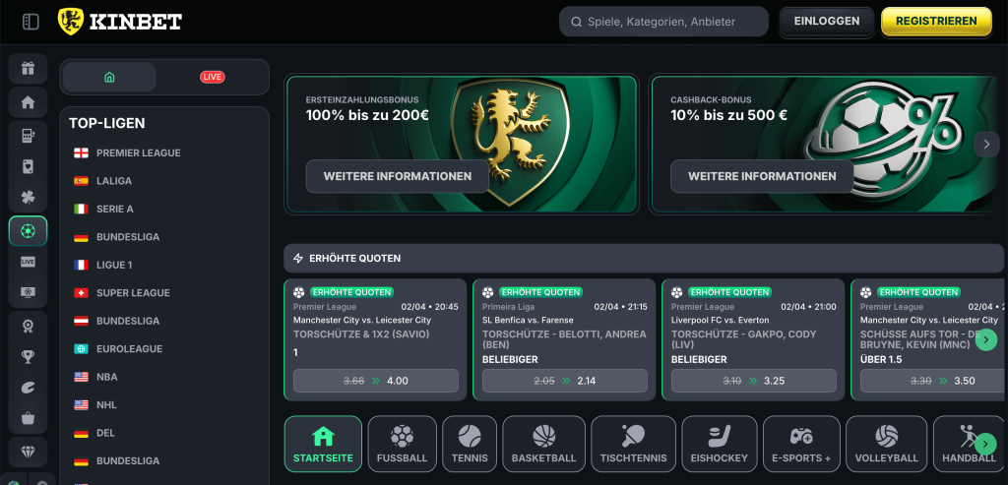Open the clover icon in sidebar
The width and height of the screenshot is (1008, 485).
[28, 197]
